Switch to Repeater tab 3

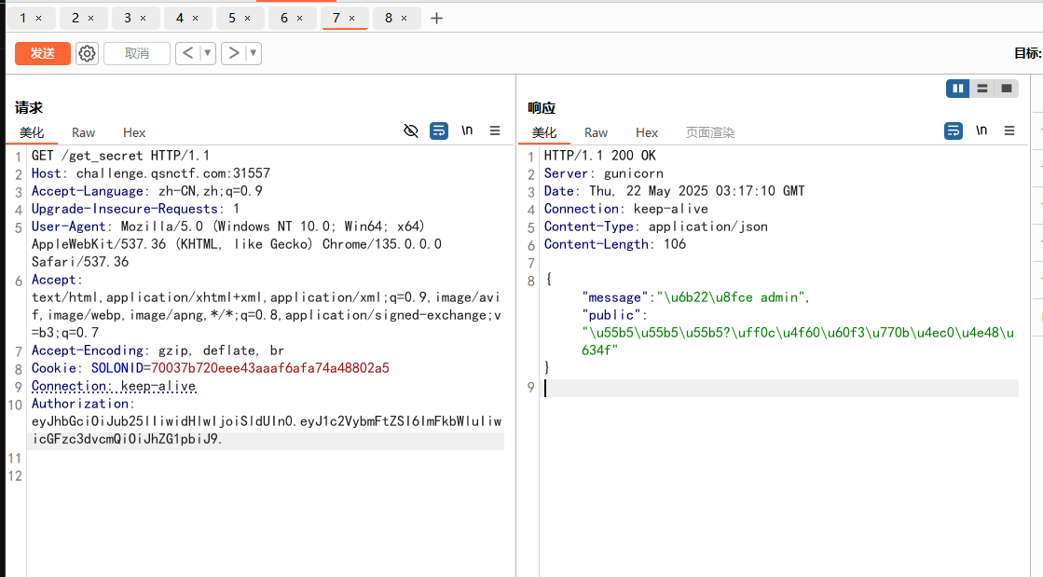point(127,18)
